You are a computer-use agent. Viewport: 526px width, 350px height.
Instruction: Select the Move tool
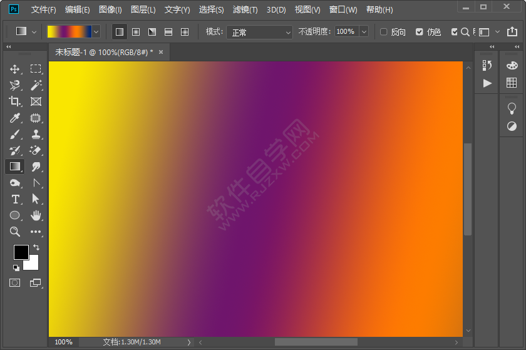(x=15, y=69)
